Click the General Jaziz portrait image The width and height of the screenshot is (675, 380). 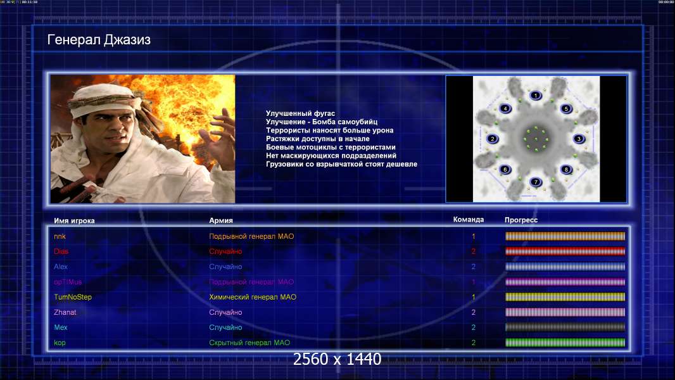142,139
